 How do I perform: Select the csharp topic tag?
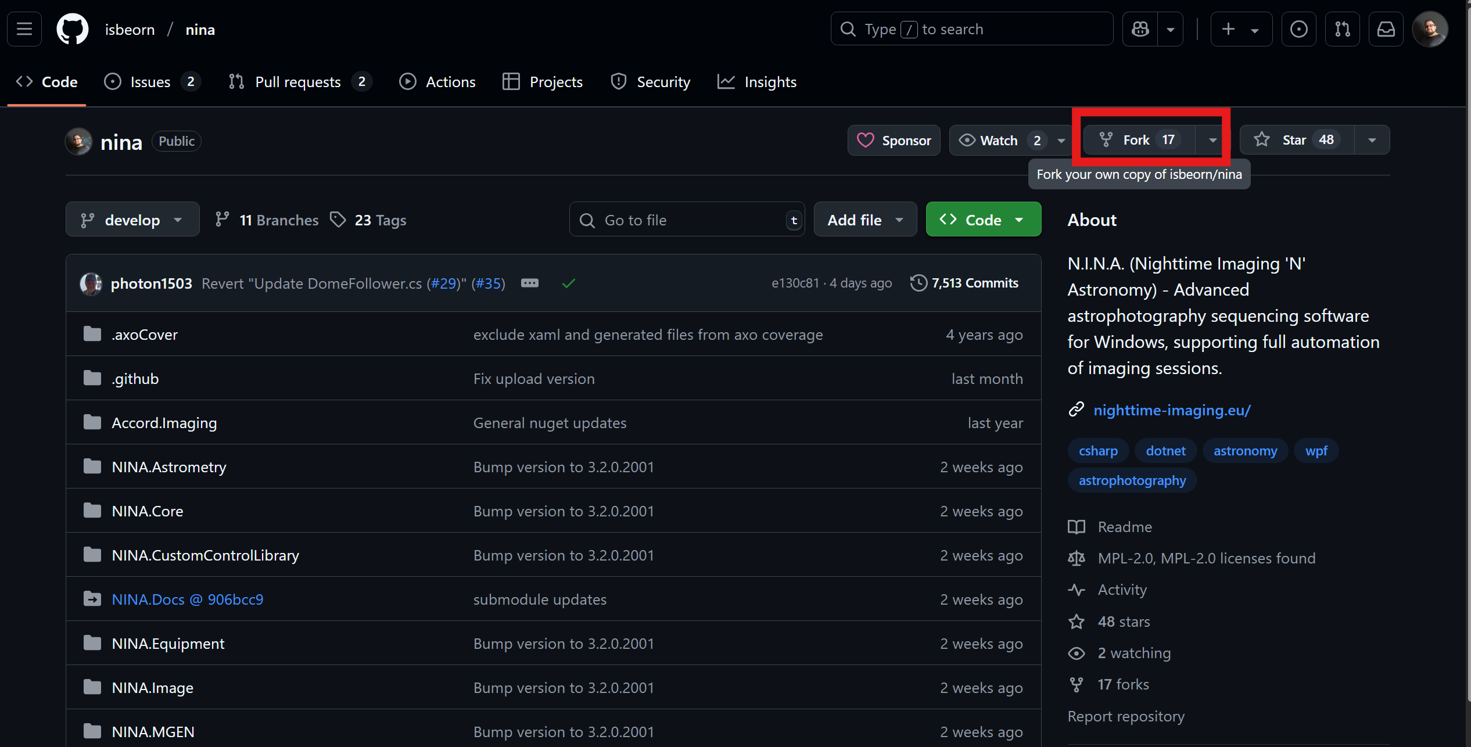click(1098, 451)
